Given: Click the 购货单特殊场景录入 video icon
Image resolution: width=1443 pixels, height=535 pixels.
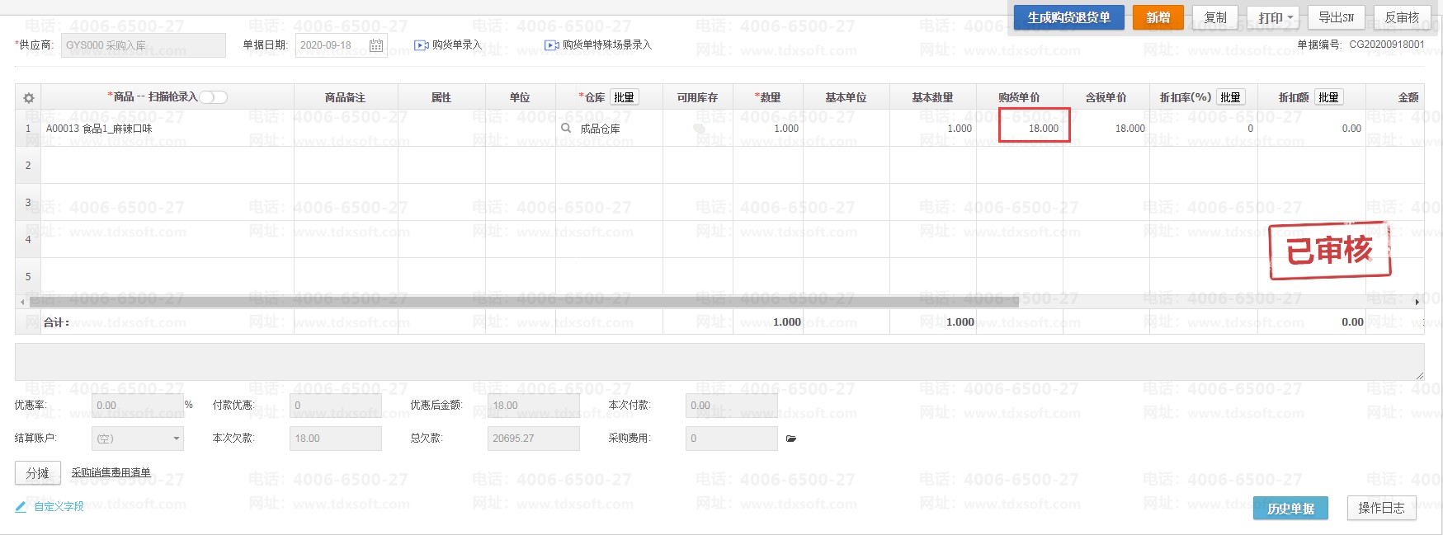Looking at the screenshot, I should (551, 45).
